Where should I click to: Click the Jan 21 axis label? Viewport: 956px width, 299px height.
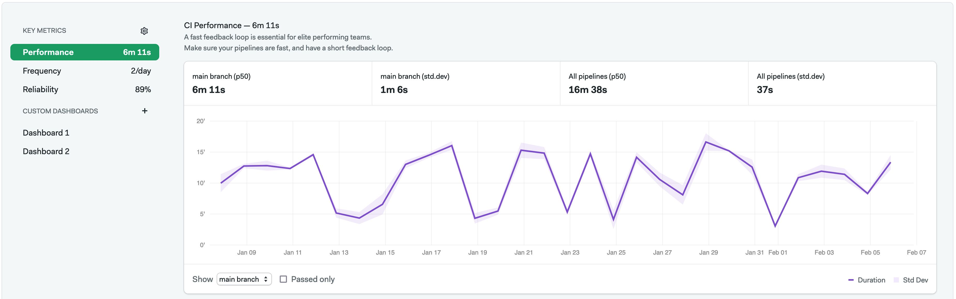[x=523, y=252]
